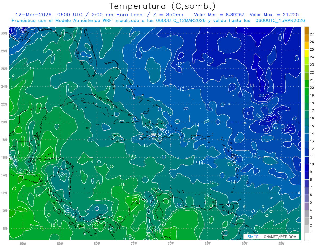
Task: Click the bright green swatch between 20 and 21
Action: 307,84
